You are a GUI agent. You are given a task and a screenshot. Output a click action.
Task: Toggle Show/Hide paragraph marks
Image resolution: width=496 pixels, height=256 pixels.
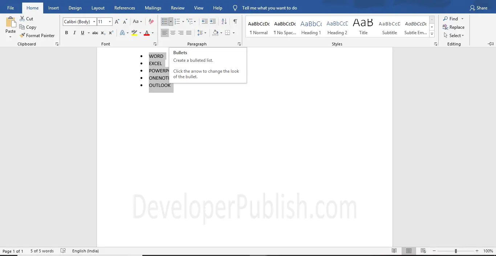click(x=235, y=22)
